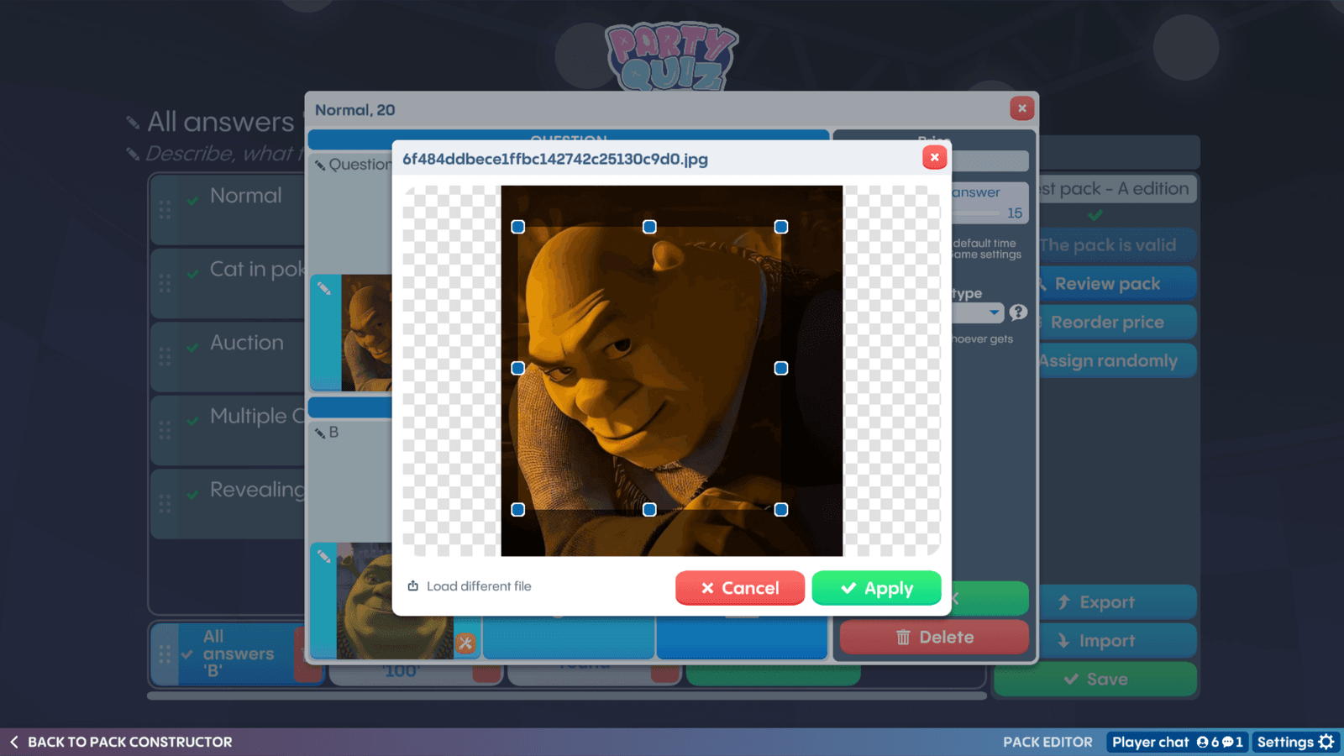Open the help icon next to type dropdown
Image resolution: width=1344 pixels, height=756 pixels.
point(1018,312)
